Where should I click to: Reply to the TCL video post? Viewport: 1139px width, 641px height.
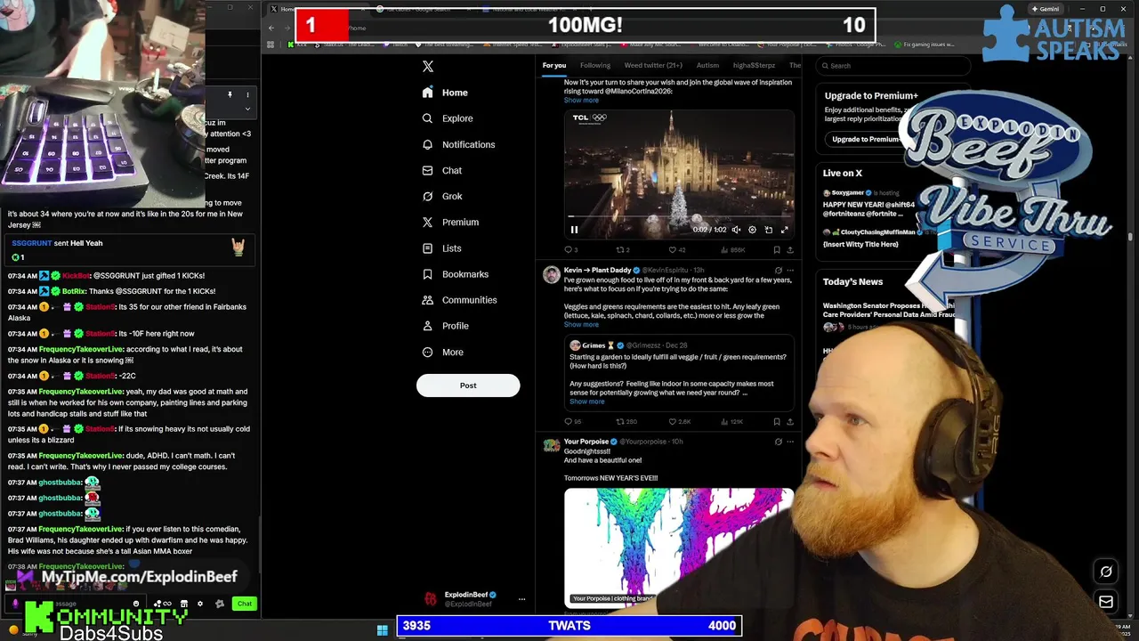570,250
